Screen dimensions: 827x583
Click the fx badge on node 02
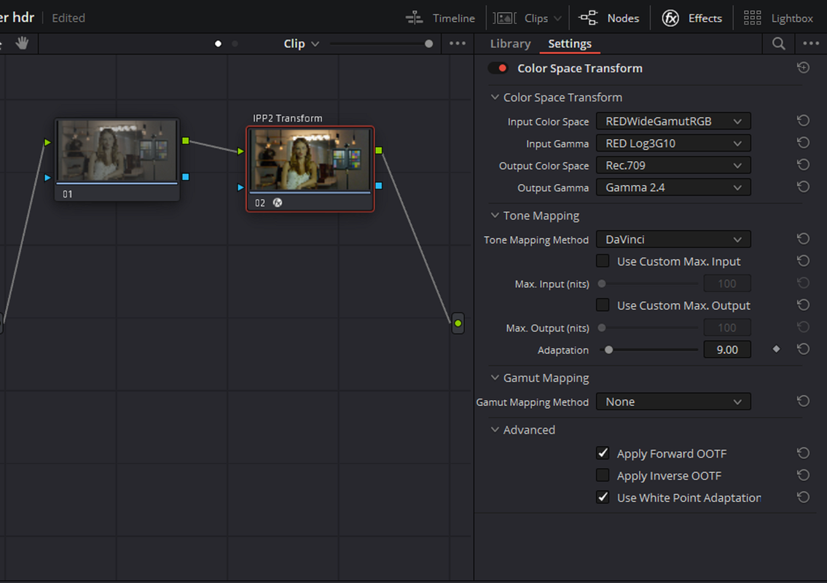coord(278,203)
